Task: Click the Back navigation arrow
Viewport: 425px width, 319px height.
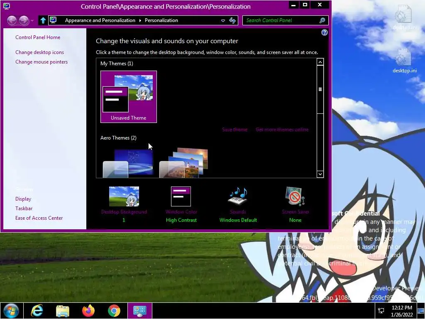Action: [x=12, y=20]
